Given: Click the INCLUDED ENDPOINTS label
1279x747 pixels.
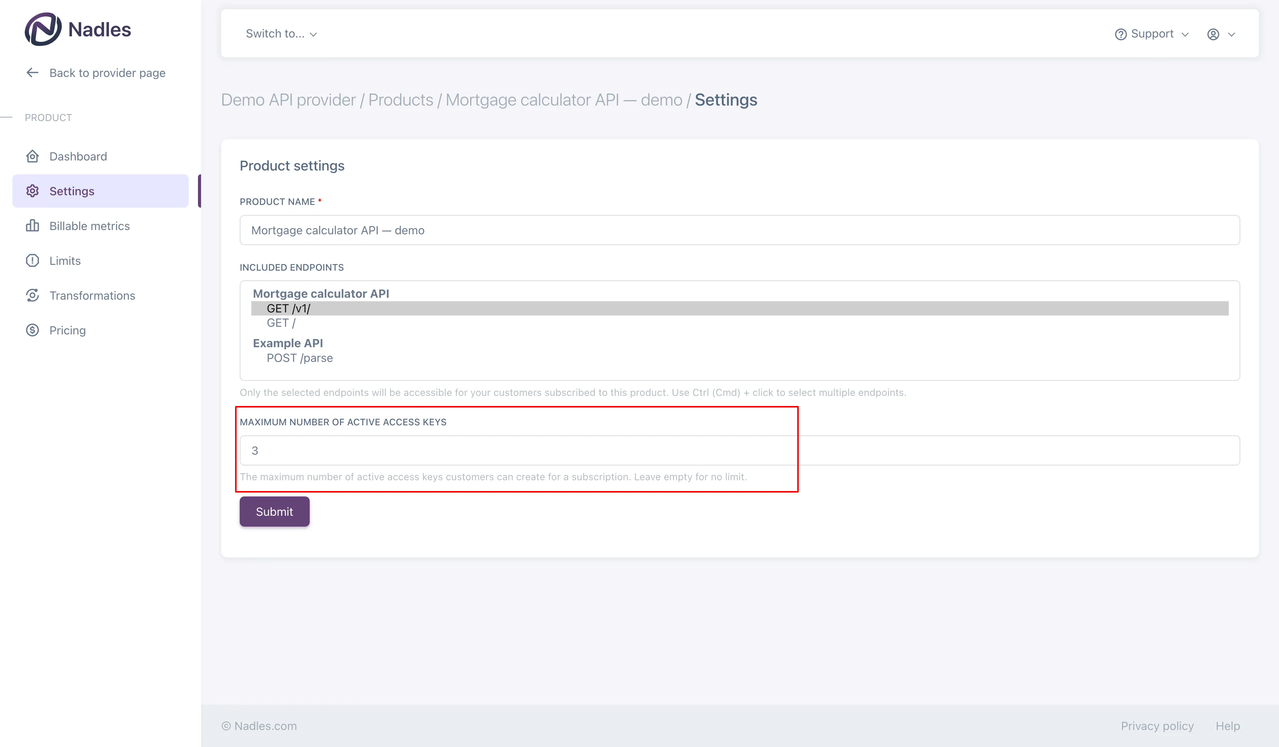Looking at the screenshot, I should click(291, 268).
